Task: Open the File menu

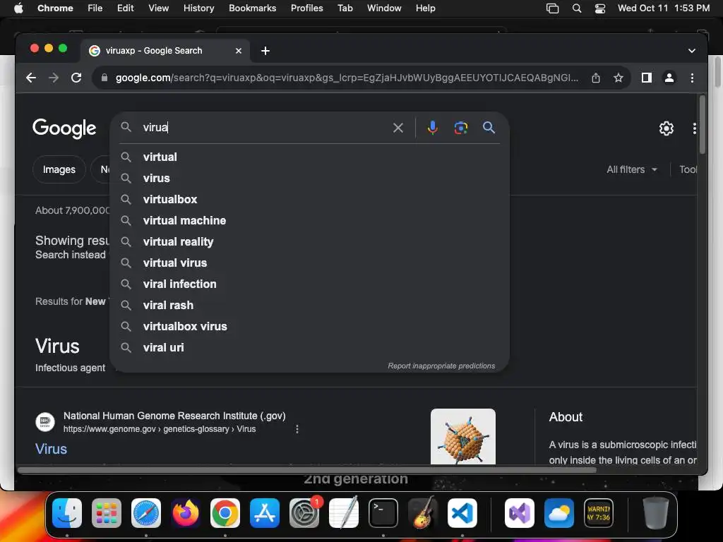Action: coord(95,8)
